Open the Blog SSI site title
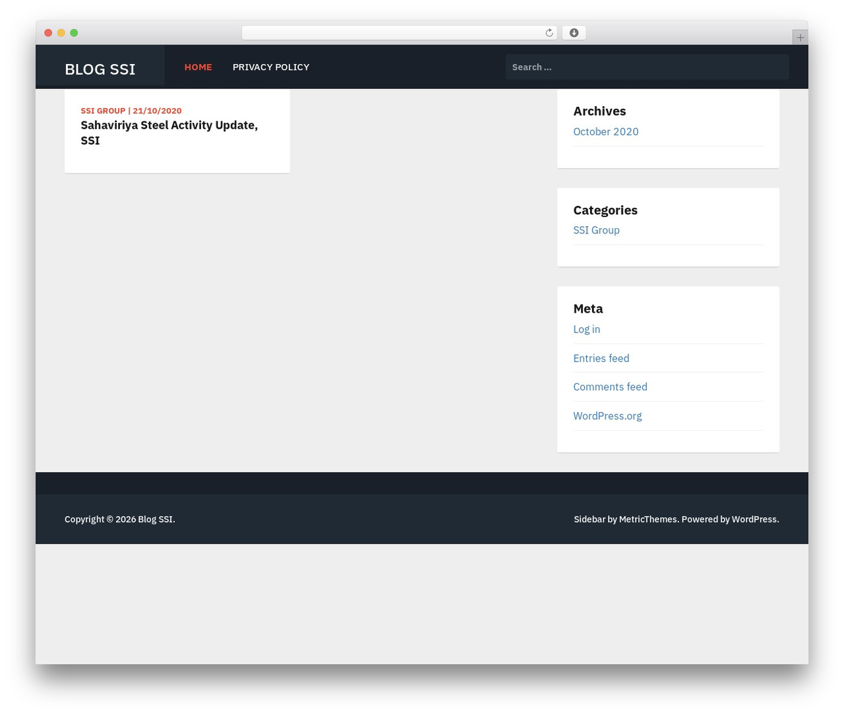The image size is (844, 715). [x=100, y=69]
